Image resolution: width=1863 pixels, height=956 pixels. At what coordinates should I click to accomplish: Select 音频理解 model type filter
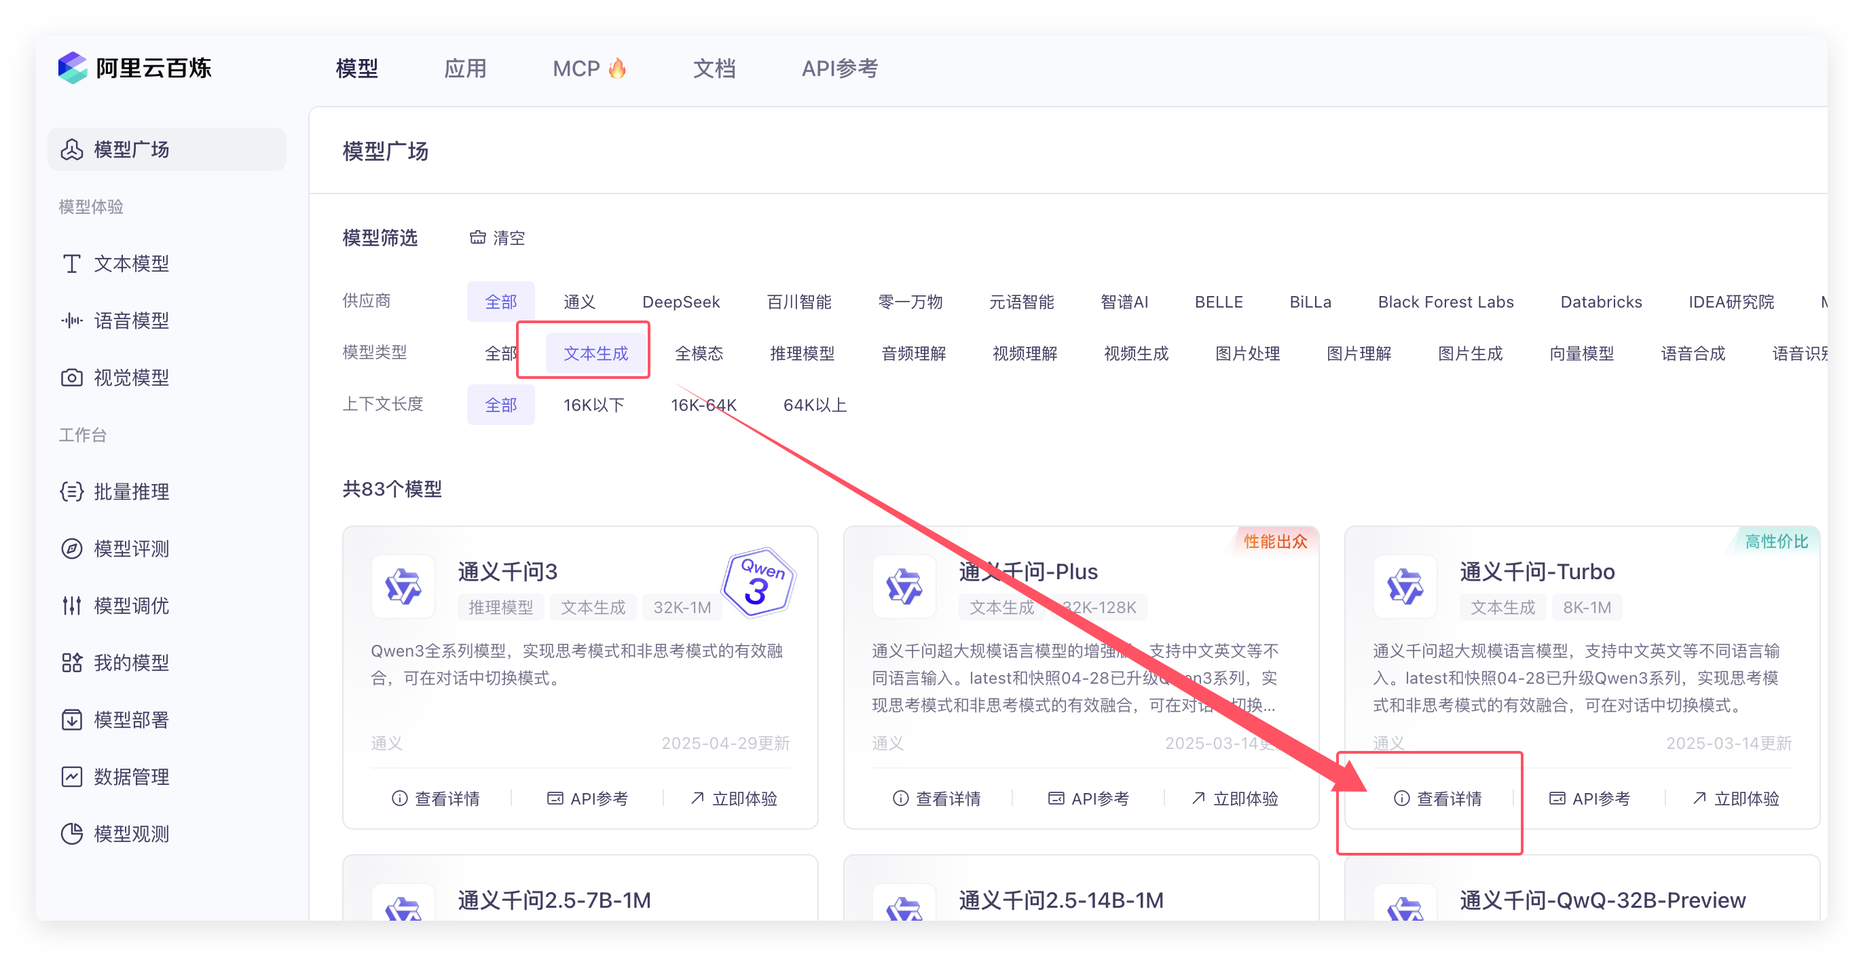tap(913, 353)
